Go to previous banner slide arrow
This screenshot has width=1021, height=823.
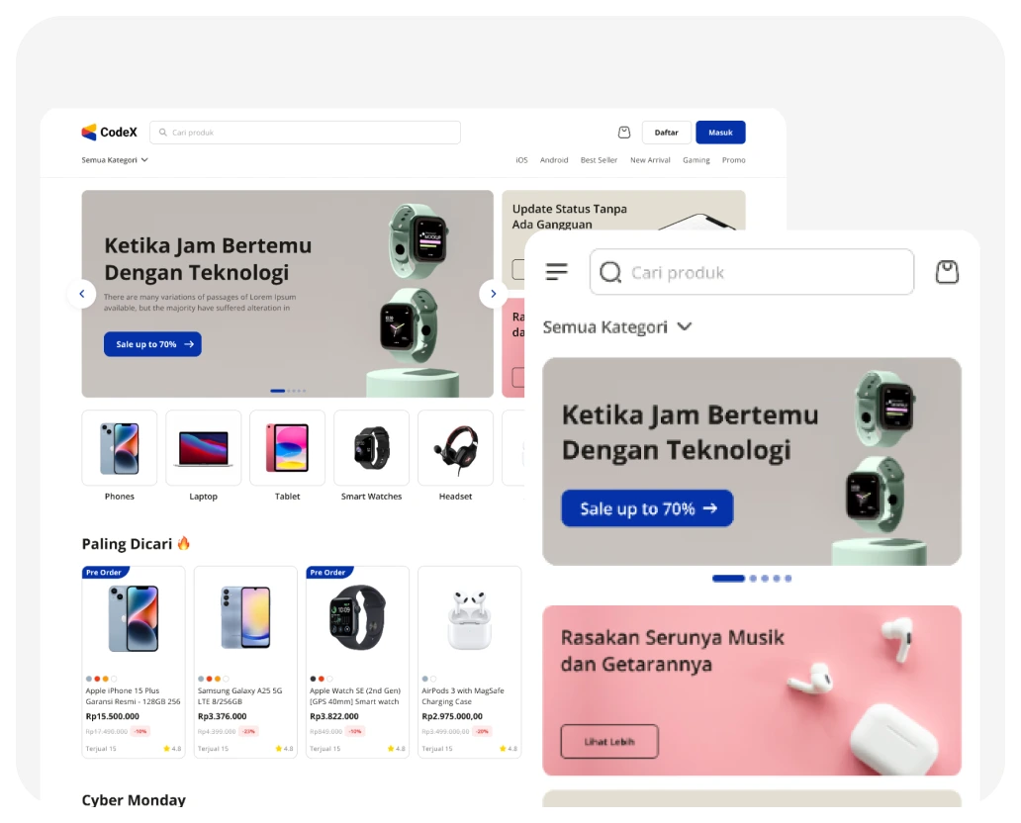pyautogui.click(x=81, y=294)
